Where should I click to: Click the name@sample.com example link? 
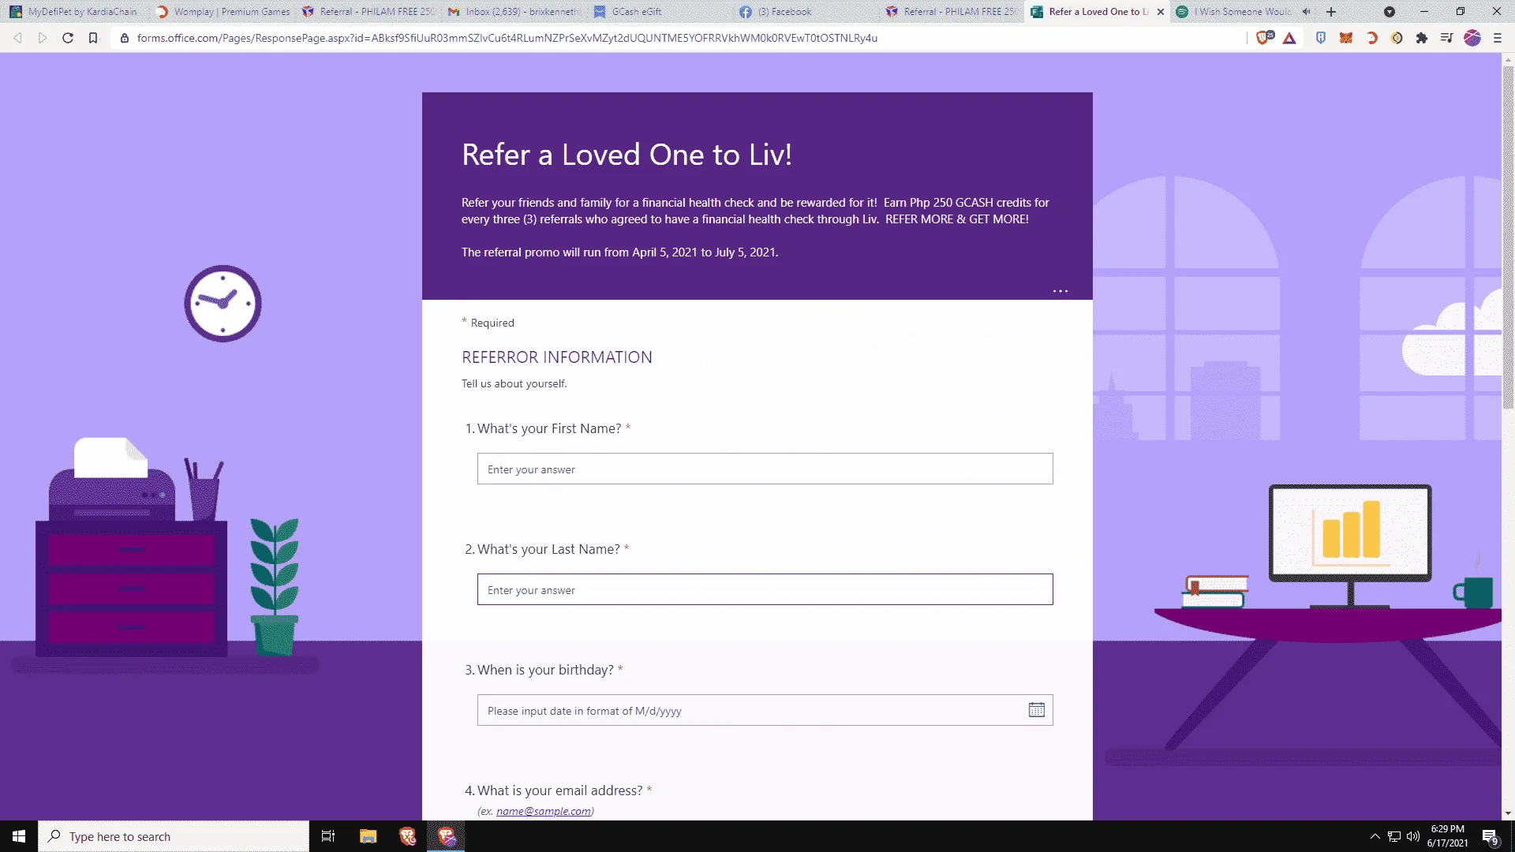pyautogui.click(x=544, y=811)
